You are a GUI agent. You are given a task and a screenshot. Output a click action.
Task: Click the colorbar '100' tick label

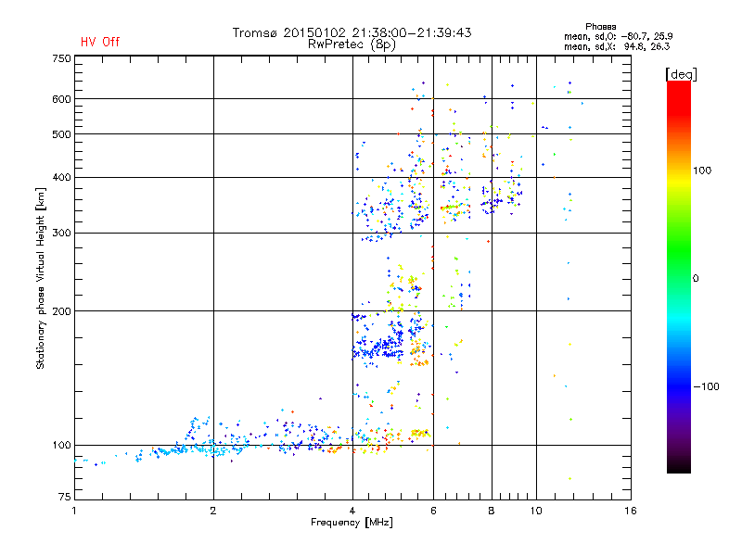coord(702,171)
